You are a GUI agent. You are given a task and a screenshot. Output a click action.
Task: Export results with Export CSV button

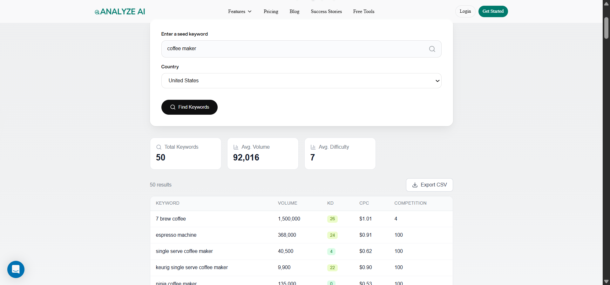point(430,185)
